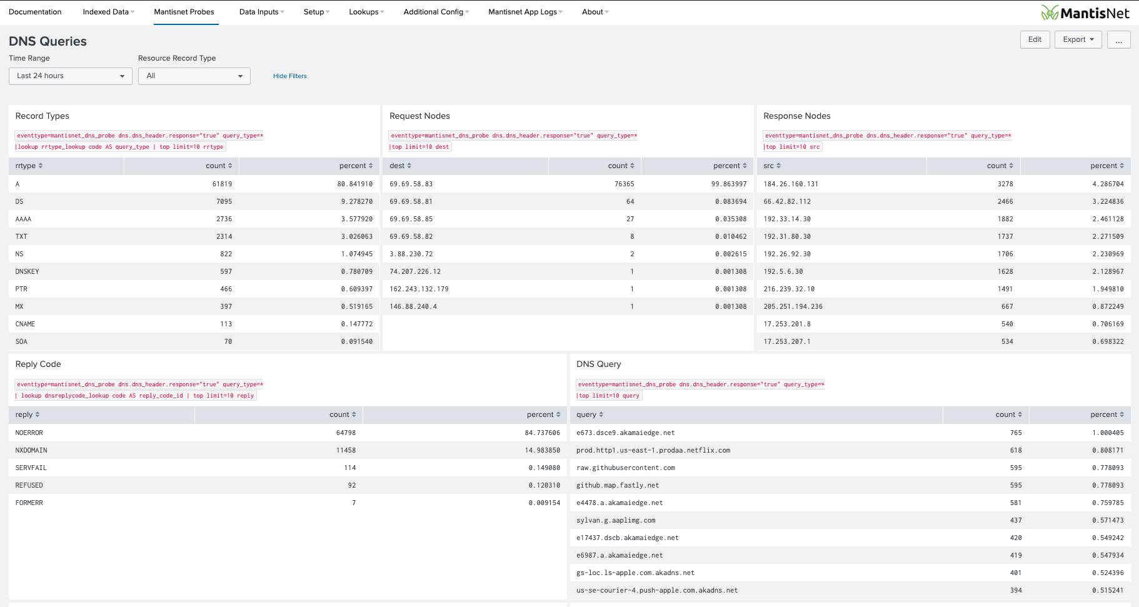Image resolution: width=1139 pixels, height=607 pixels.
Task: Click the Response Nodes search query
Action: 887,141
